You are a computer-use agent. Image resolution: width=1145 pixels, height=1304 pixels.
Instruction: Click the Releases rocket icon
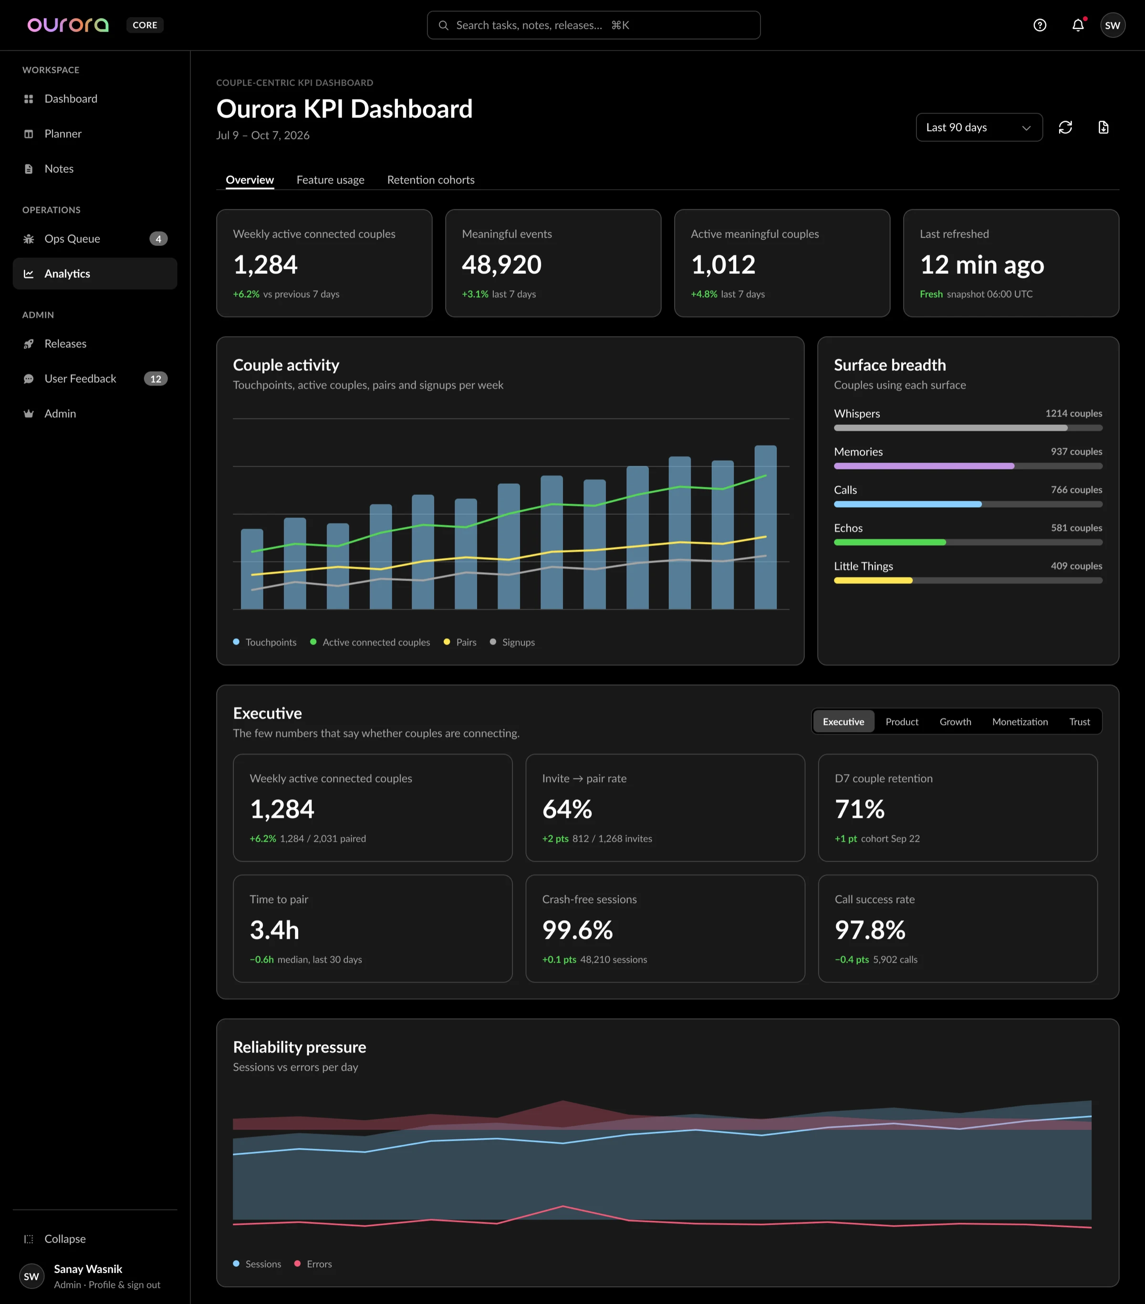click(29, 344)
